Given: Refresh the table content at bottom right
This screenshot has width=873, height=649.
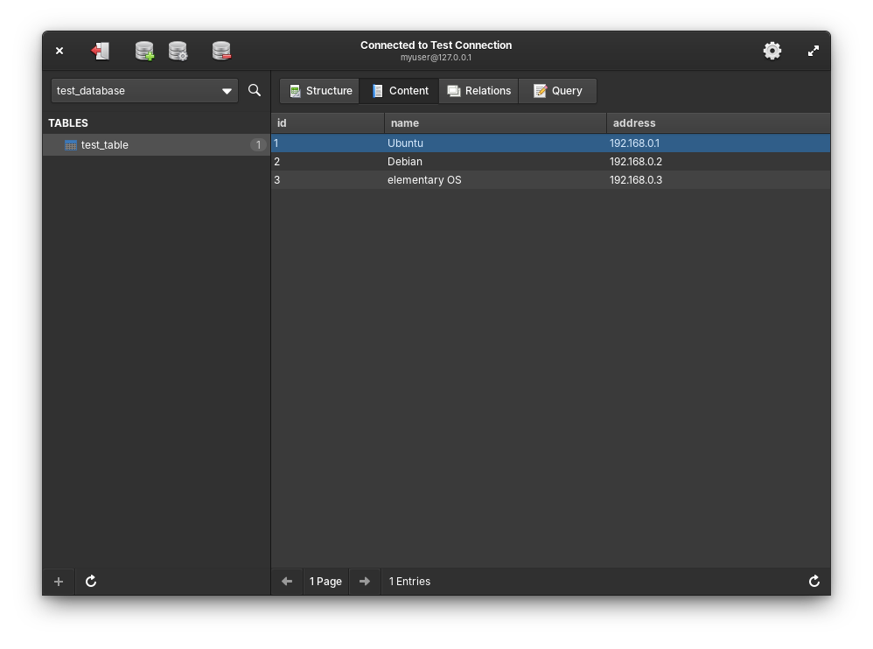Looking at the screenshot, I should [814, 582].
